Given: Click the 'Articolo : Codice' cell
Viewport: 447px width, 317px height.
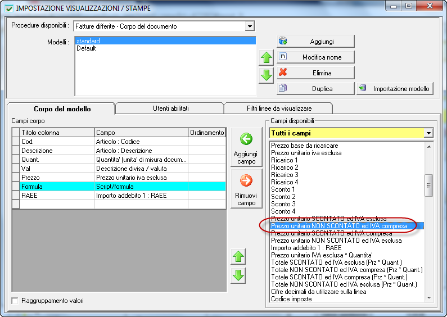Looking at the screenshot, I should [x=141, y=142].
